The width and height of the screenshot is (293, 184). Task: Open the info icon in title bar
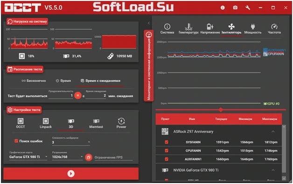(223, 7)
